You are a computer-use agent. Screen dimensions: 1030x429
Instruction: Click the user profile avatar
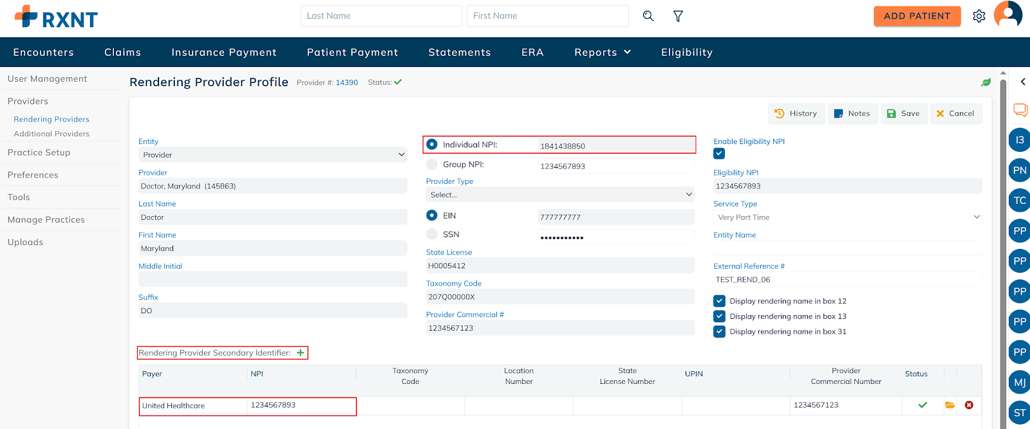pyautogui.click(x=1007, y=14)
